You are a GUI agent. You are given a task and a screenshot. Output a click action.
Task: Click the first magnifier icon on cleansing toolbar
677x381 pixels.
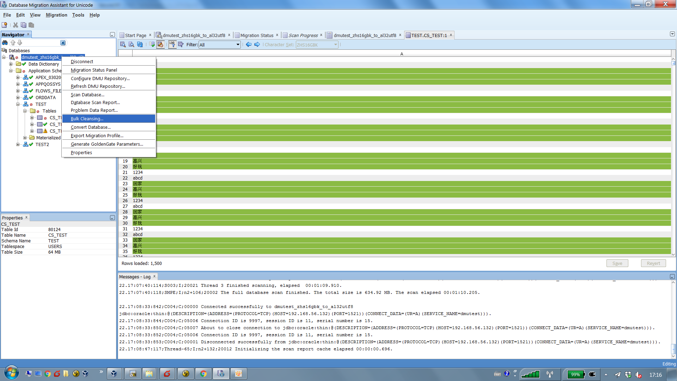(123, 44)
